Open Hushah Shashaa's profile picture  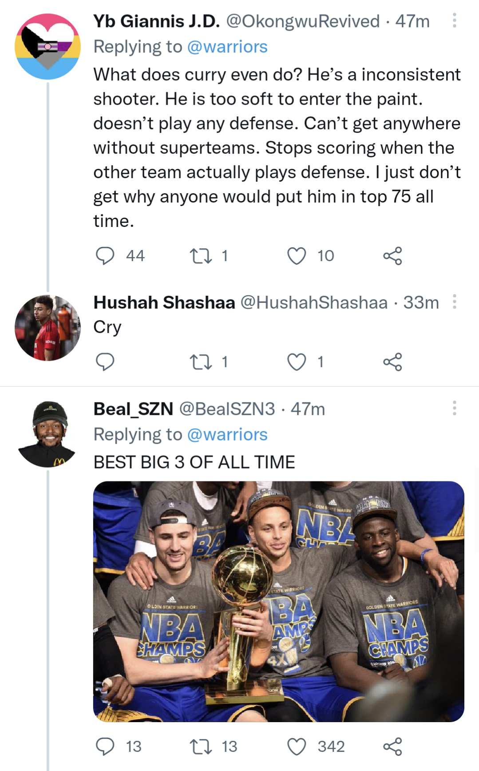pyautogui.click(x=48, y=328)
